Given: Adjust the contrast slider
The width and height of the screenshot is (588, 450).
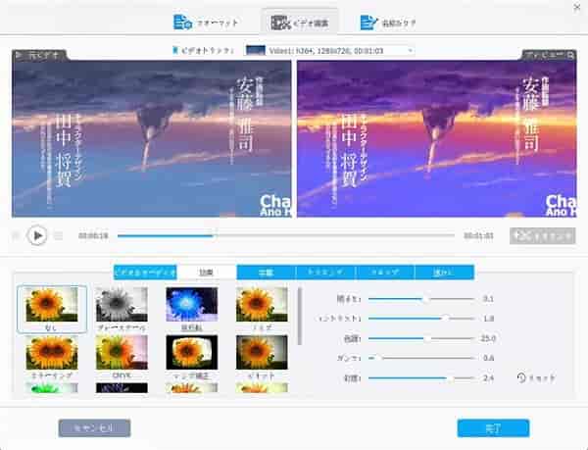Looking at the screenshot, I should coord(421,319).
